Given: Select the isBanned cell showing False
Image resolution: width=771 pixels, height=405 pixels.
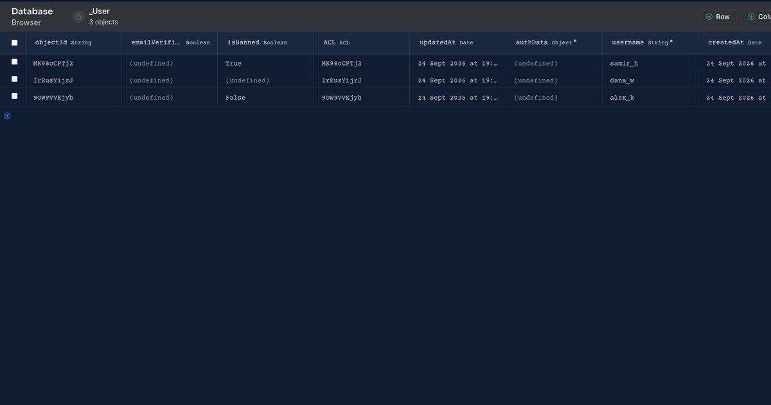Looking at the screenshot, I should coord(265,97).
